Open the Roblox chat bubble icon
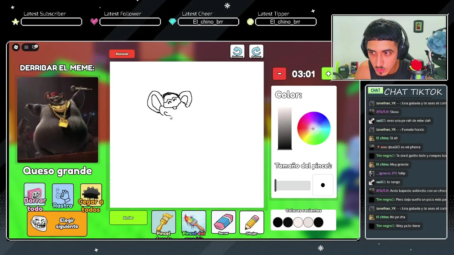This screenshot has width=454, height=255. click(x=35, y=47)
